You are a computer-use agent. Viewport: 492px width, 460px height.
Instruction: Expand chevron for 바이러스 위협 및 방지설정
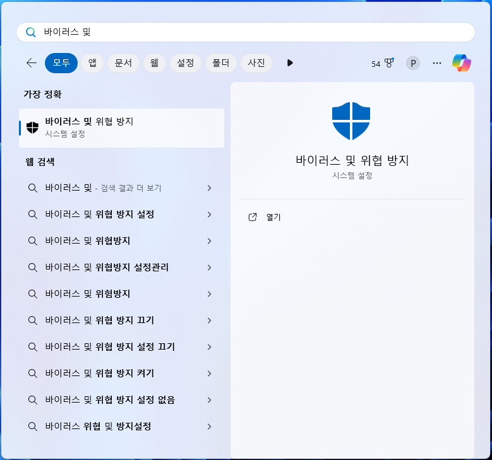coord(209,427)
